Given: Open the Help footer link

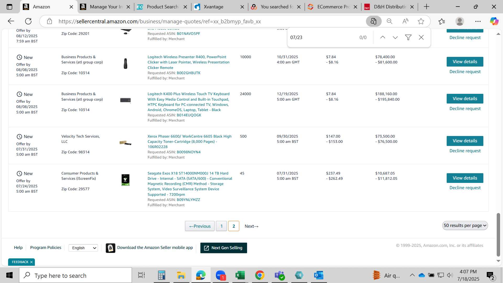Looking at the screenshot, I should pyautogui.click(x=18, y=248).
